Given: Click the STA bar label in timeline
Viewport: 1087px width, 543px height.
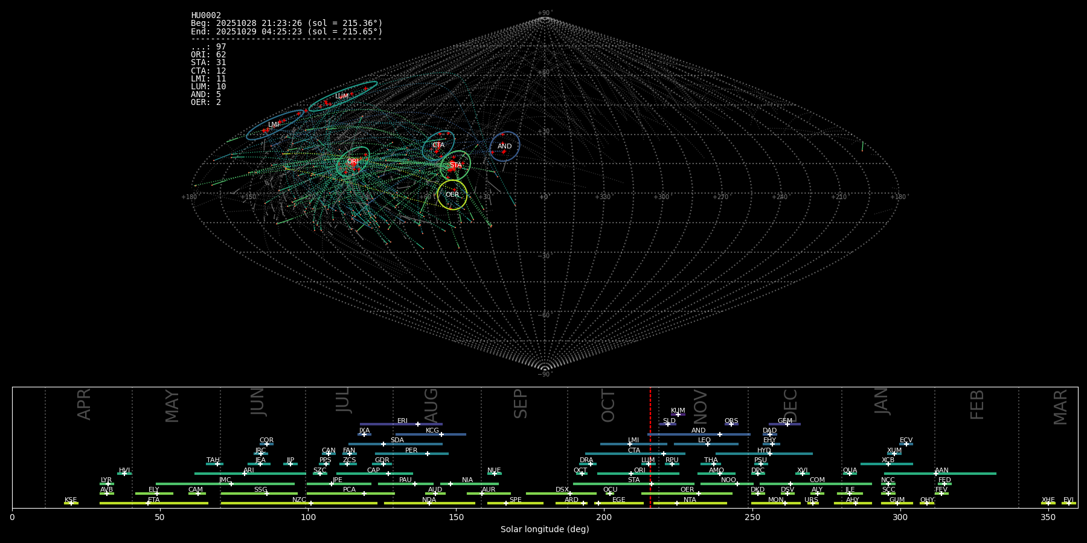Looking at the screenshot, I should click(x=633, y=480).
